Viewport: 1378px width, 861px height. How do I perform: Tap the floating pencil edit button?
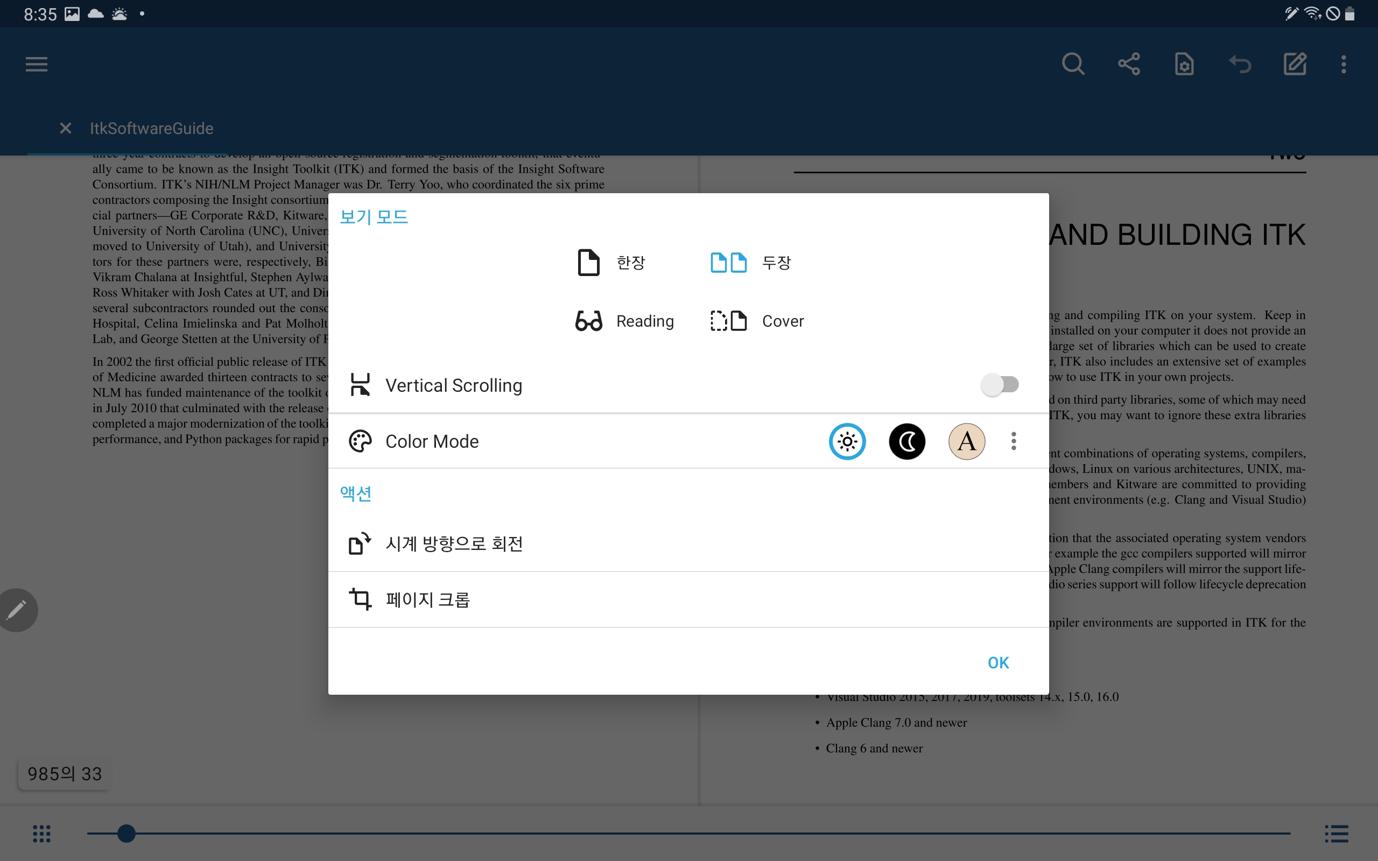[x=17, y=610]
